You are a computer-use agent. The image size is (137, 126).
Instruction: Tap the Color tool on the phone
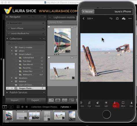coord(115,104)
